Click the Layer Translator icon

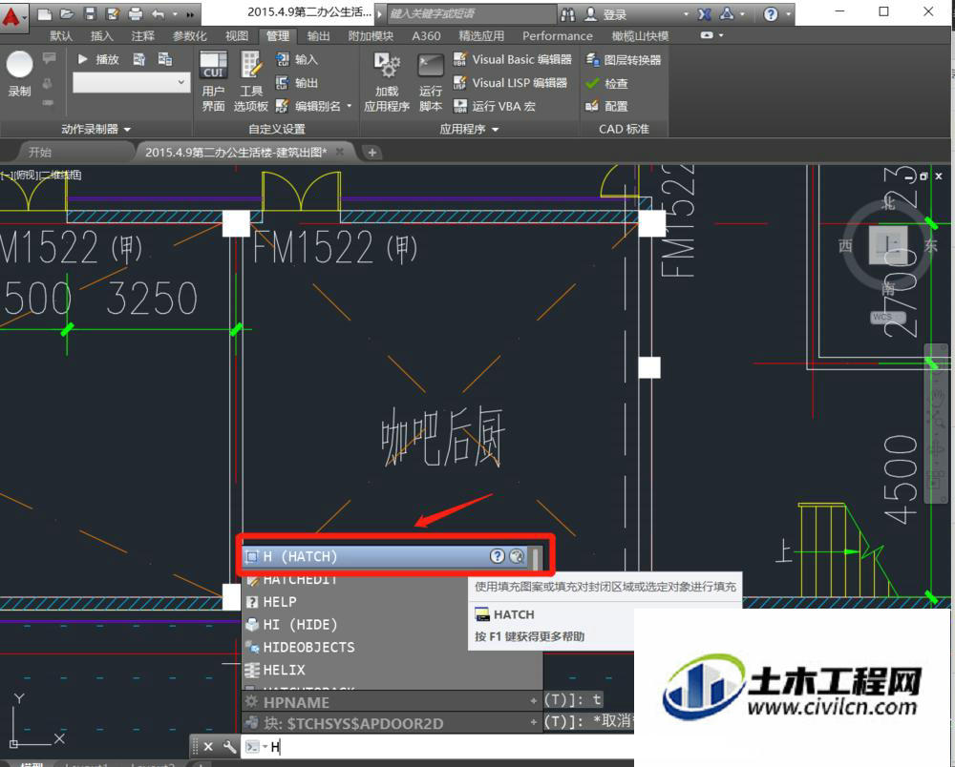591,59
